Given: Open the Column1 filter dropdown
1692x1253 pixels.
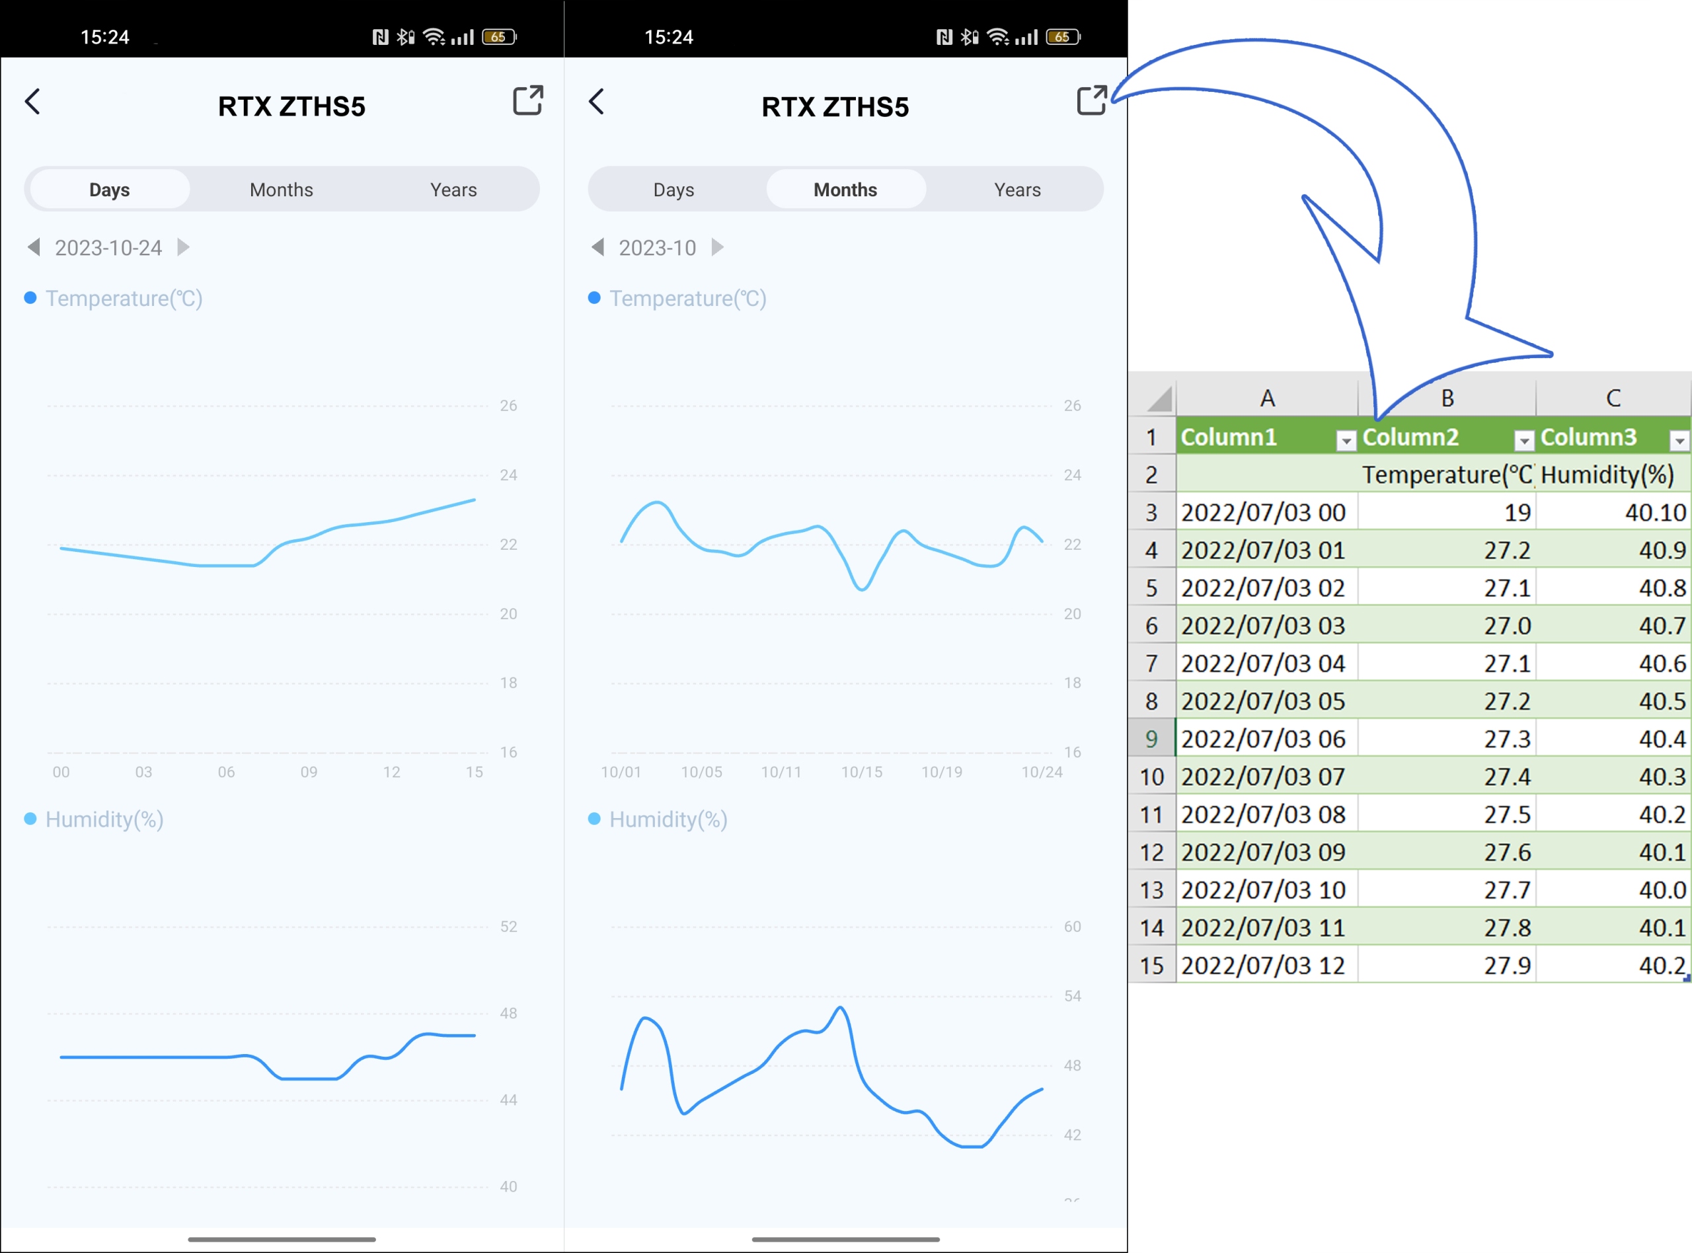Looking at the screenshot, I should click(1346, 440).
